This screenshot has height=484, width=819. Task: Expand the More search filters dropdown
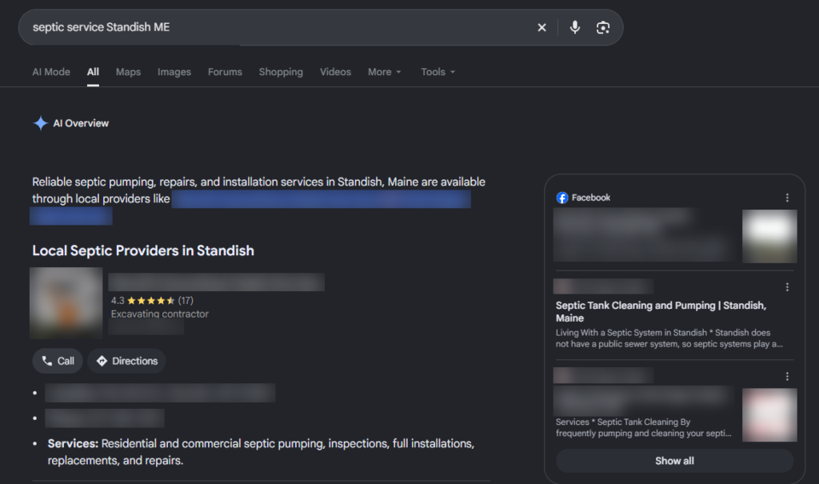385,72
